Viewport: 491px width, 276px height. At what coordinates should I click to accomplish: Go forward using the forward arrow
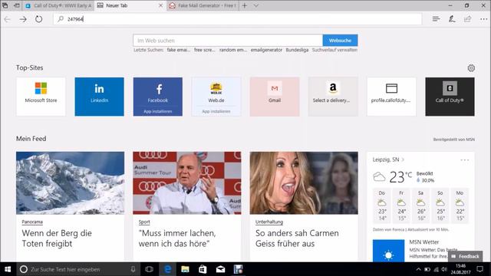[x=23, y=19]
